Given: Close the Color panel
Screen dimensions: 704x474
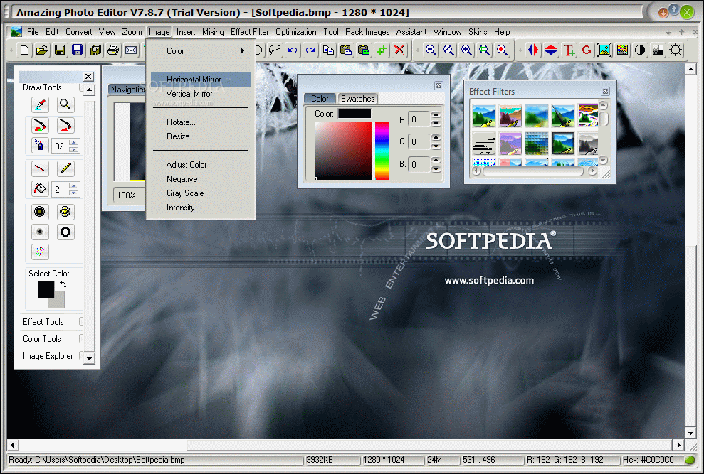Looking at the screenshot, I should click(438, 86).
